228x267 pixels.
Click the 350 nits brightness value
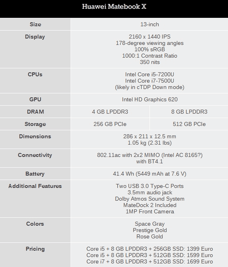pos(150,62)
